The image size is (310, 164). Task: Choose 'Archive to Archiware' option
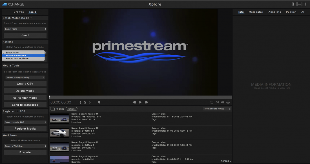tap(23, 56)
